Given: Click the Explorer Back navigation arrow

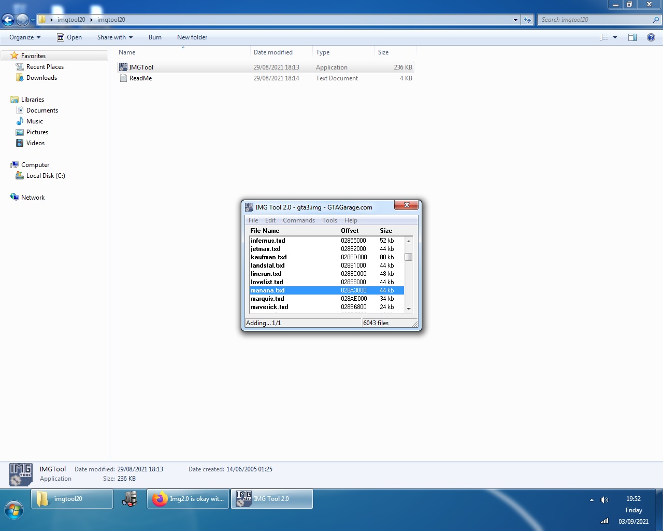Looking at the screenshot, I should click(x=8, y=20).
